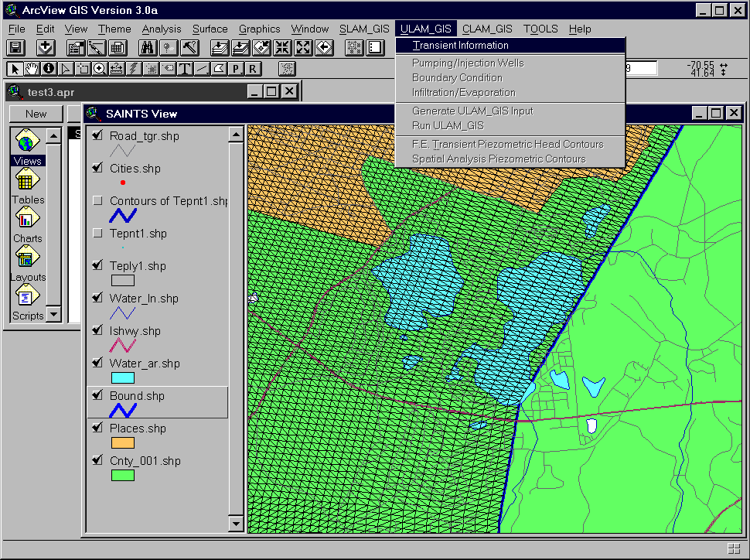Click Zoom to Previous Extent icon
The image size is (750, 560).
pyautogui.click(x=325, y=47)
